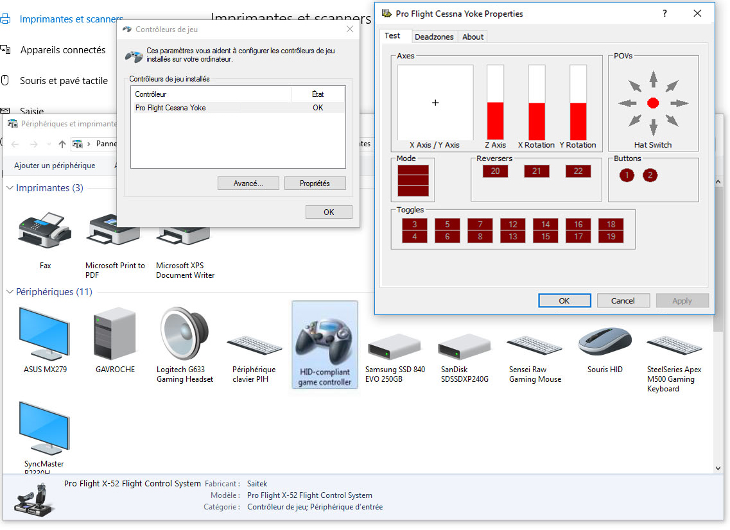Click the hat switch right arrow

[x=679, y=103]
